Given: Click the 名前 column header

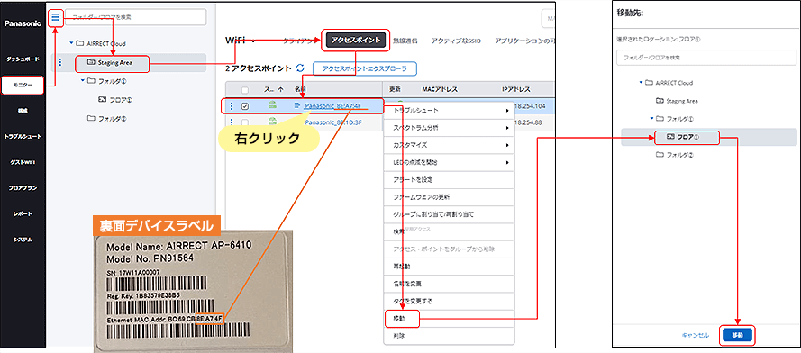Looking at the screenshot, I should click(x=300, y=89).
